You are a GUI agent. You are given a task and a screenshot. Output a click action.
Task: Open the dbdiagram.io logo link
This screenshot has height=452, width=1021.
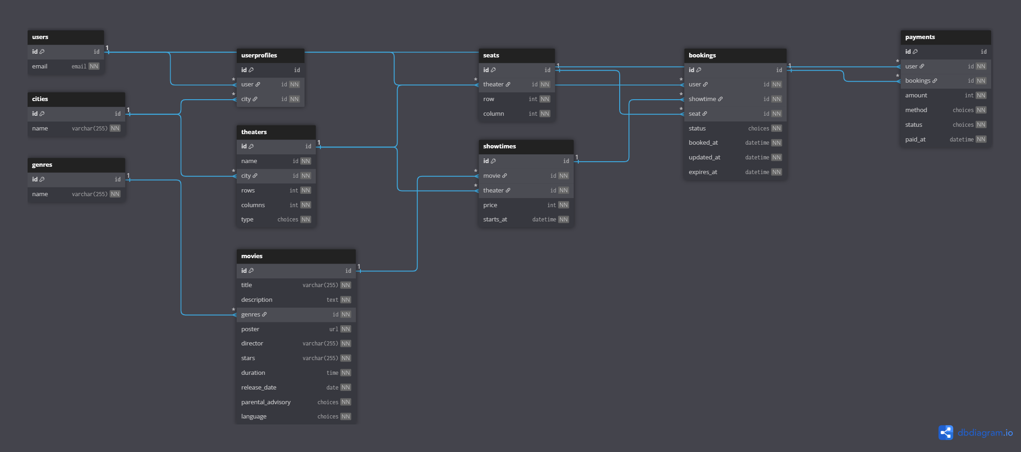point(975,433)
